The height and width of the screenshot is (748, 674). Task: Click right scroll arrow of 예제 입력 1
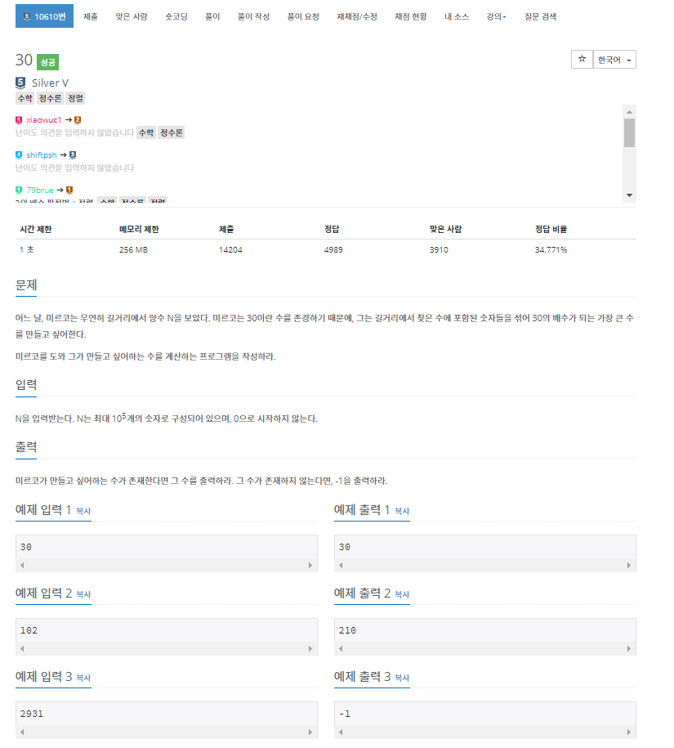310,566
